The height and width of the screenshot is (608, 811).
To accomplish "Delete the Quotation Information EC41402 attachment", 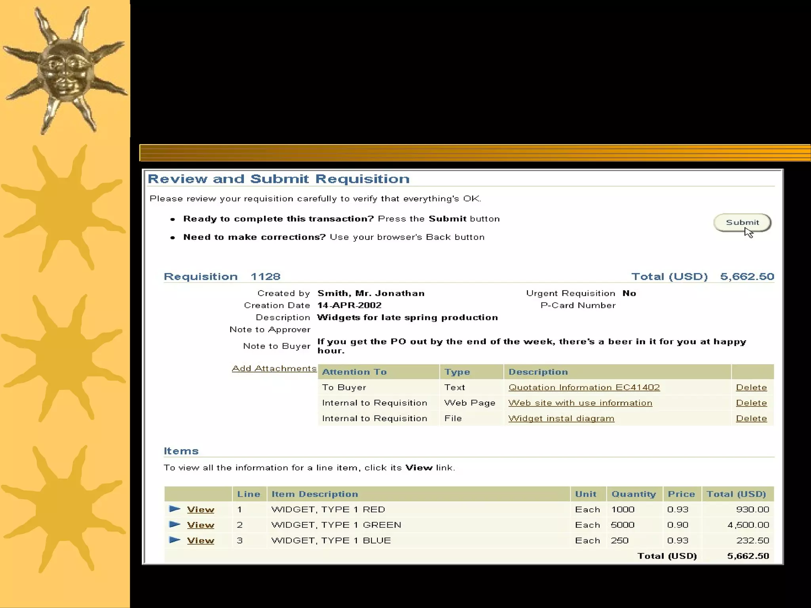I will point(751,387).
